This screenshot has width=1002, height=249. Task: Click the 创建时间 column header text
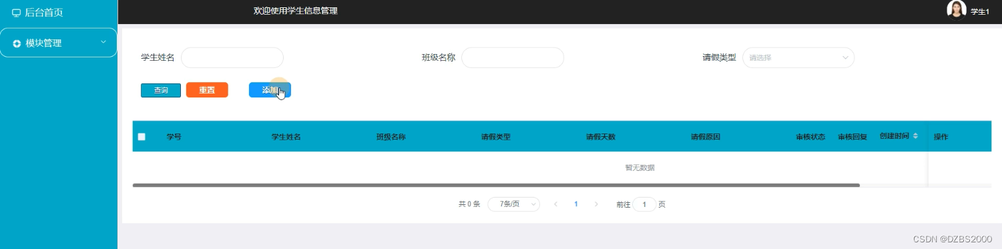pyautogui.click(x=894, y=136)
